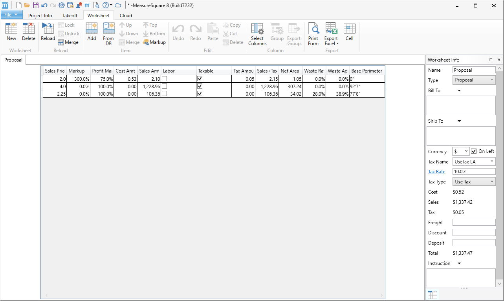This screenshot has height=301, width=504.
Task: Click the Tax Rate link
Action: coord(436,172)
